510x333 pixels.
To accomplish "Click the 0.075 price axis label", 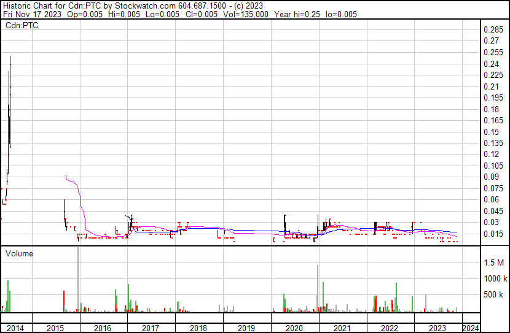I will coord(493,188).
